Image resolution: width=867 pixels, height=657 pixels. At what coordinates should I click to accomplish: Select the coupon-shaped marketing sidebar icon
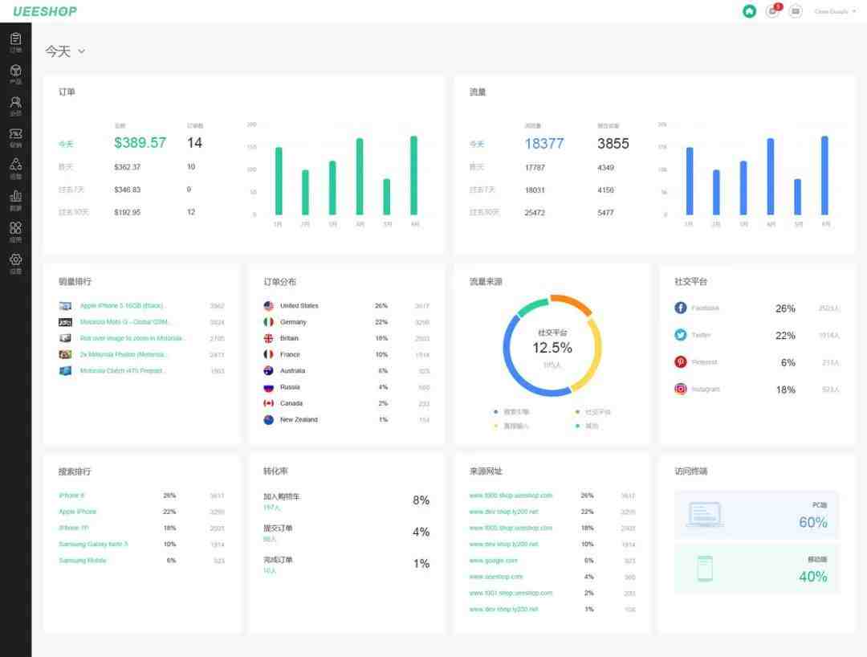[x=15, y=137]
